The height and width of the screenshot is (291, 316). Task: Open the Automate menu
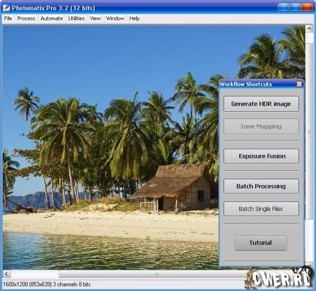click(x=51, y=19)
